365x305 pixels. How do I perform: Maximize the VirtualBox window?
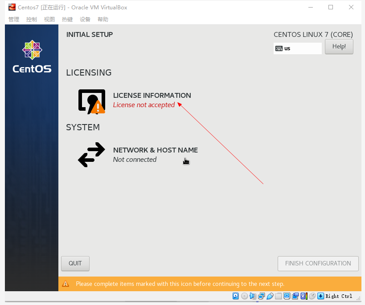[331, 7]
